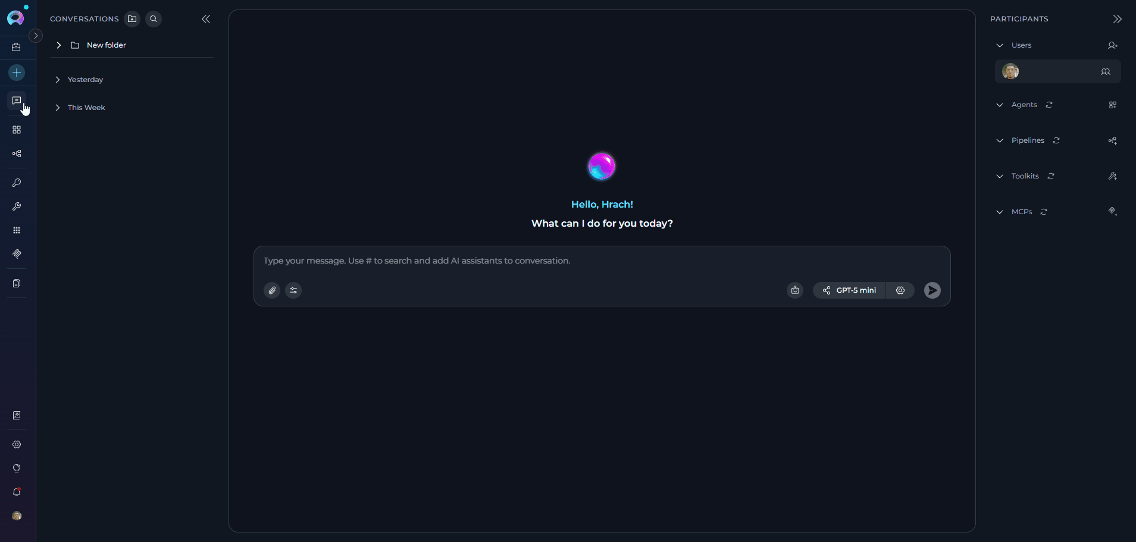The image size is (1136, 542).
Task: Refresh the Pipelines list
Action: pos(1056,140)
